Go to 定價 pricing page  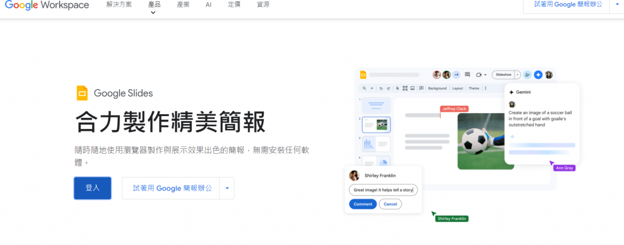[x=235, y=5]
